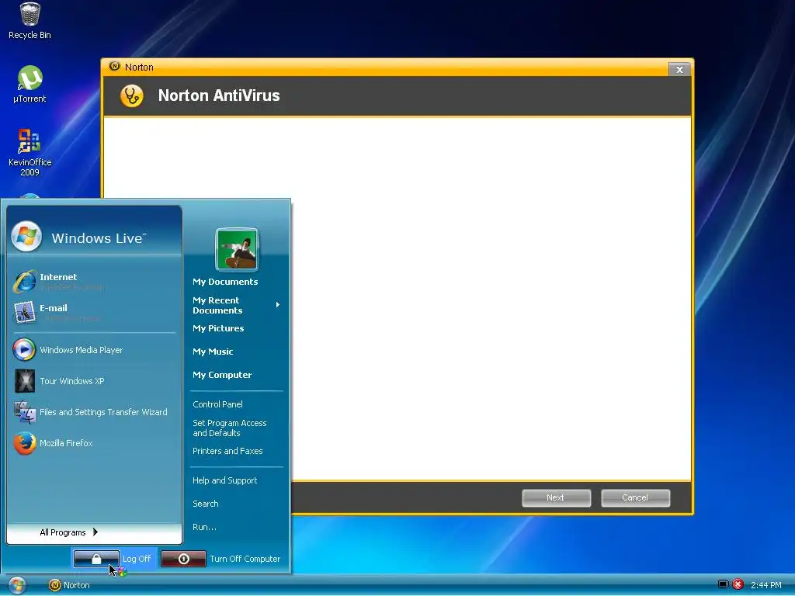This screenshot has height=596, width=795.
Task: Open My Music
Action: [213, 352]
